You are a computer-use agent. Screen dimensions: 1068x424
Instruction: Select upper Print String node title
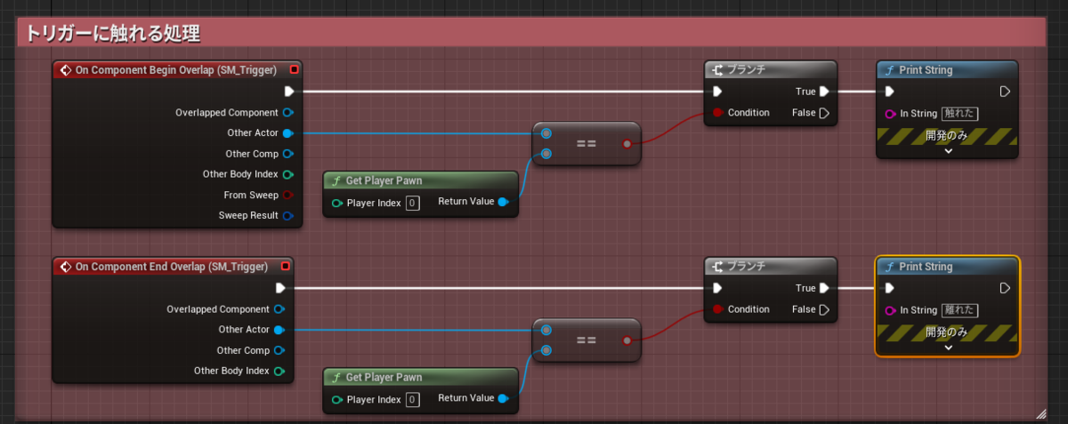point(925,70)
